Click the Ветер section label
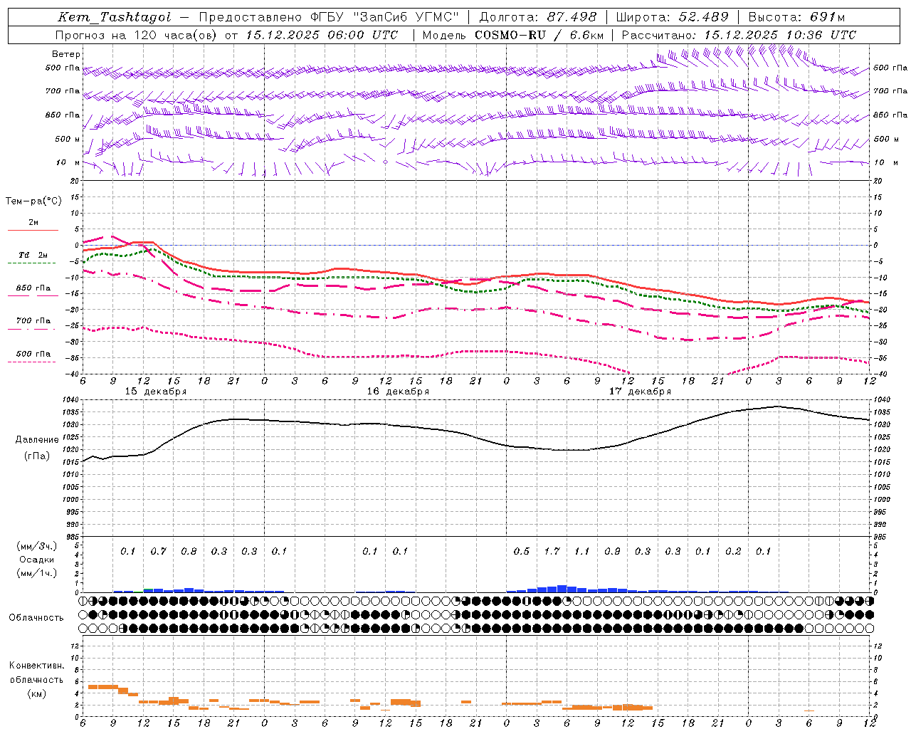The image size is (911, 729). (66, 54)
